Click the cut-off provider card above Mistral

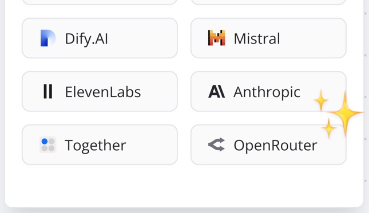pyautogui.click(x=268, y=2)
